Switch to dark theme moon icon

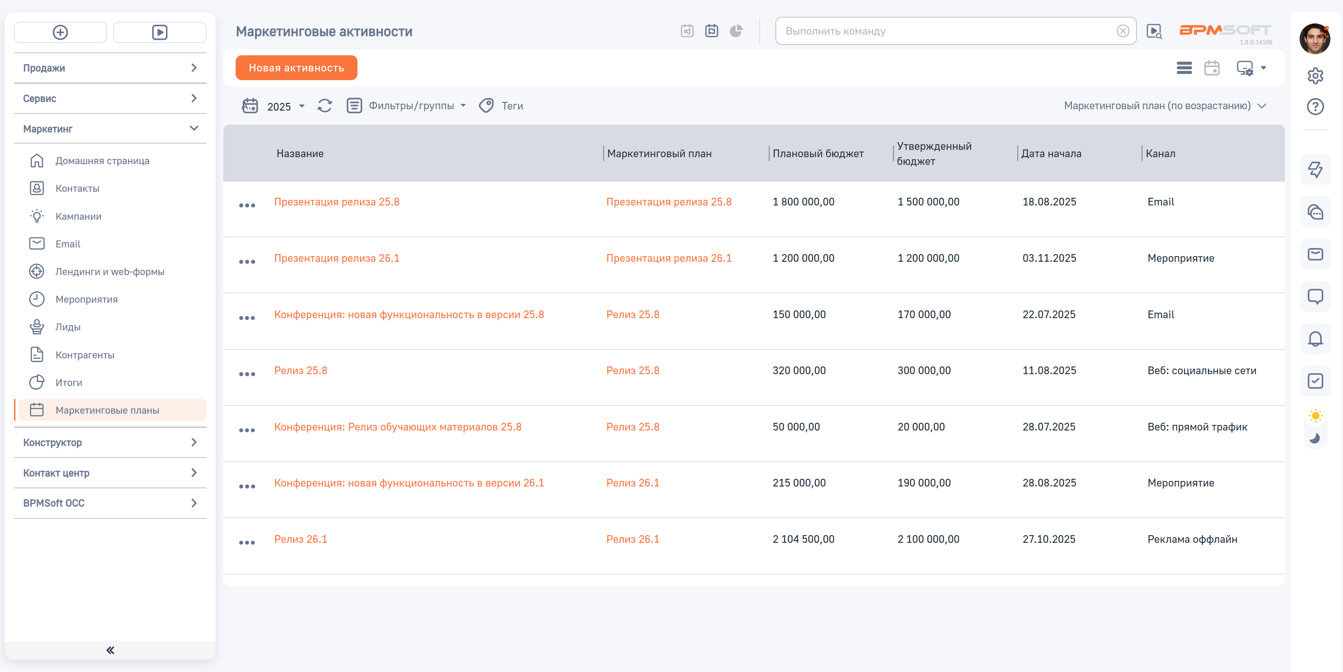[1315, 439]
